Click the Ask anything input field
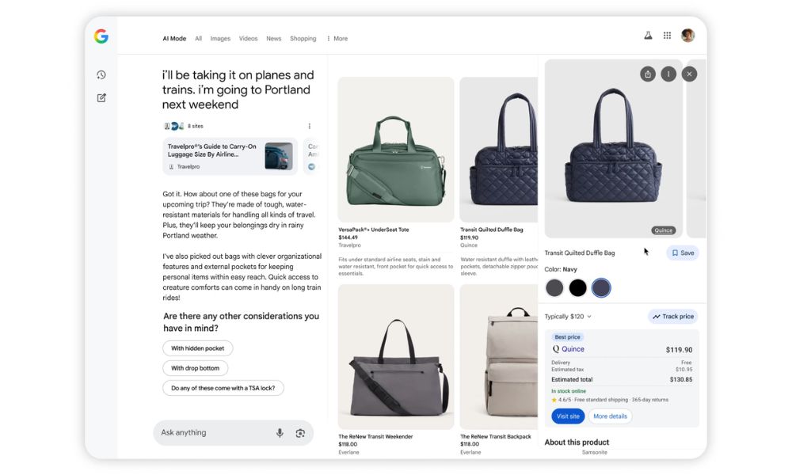 (x=212, y=433)
